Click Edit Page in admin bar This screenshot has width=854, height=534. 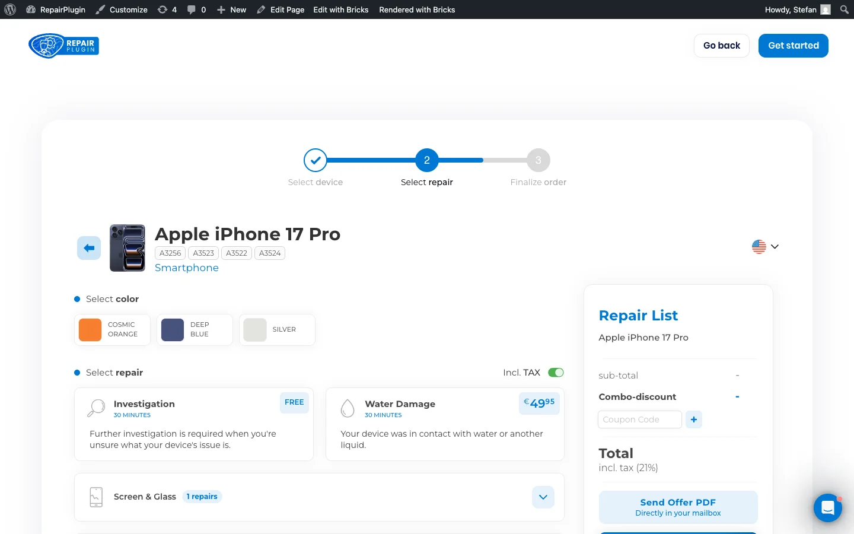(281, 9)
